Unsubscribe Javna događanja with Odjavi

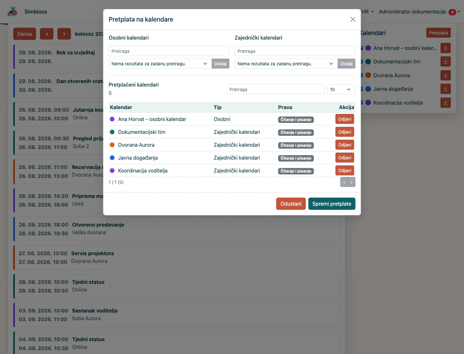pos(344,158)
